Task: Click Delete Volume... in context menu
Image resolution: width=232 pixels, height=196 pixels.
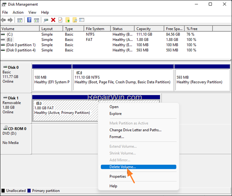Action: click(x=138, y=167)
